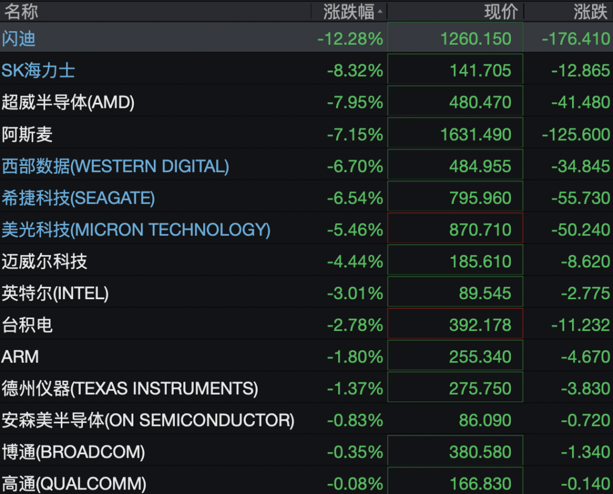Sort by the 现价 column header

(501, 12)
